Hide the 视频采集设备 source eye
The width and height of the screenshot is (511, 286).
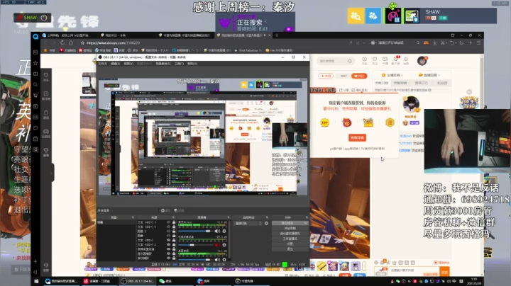(x=168, y=249)
